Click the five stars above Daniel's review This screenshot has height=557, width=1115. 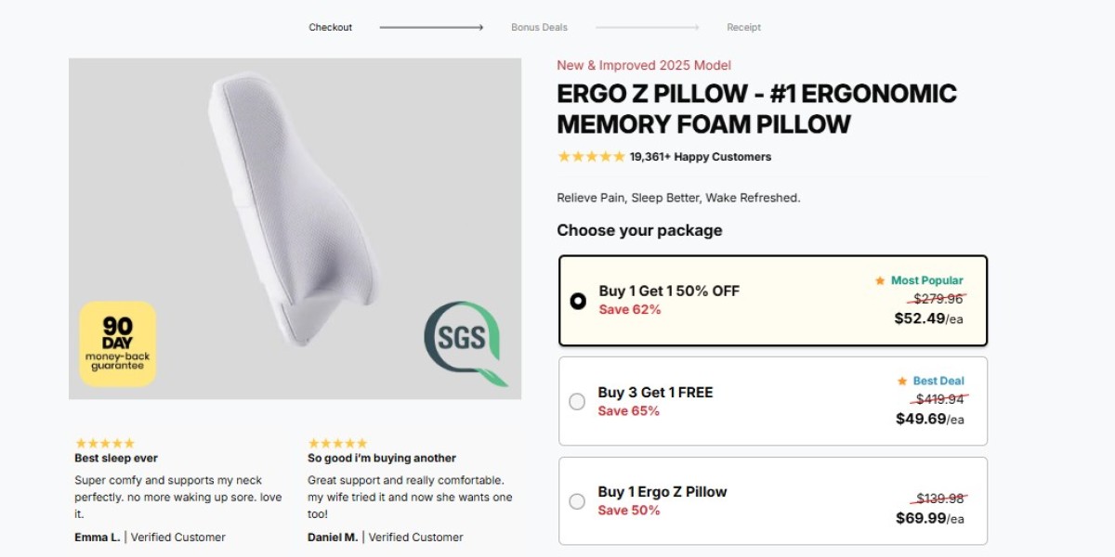337,443
